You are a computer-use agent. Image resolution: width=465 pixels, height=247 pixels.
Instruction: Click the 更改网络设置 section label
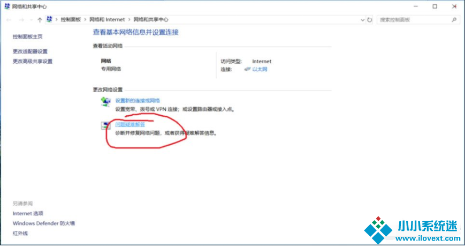pyautogui.click(x=108, y=89)
